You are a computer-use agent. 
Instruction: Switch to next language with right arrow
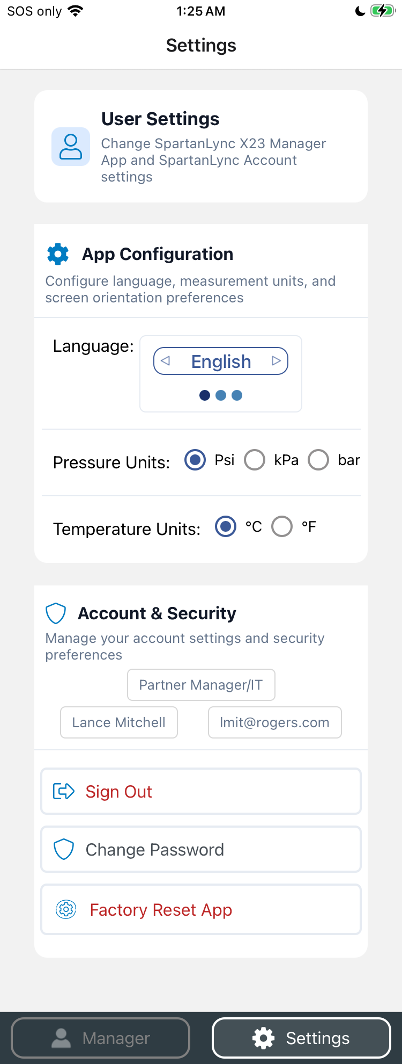(x=276, y=361)
